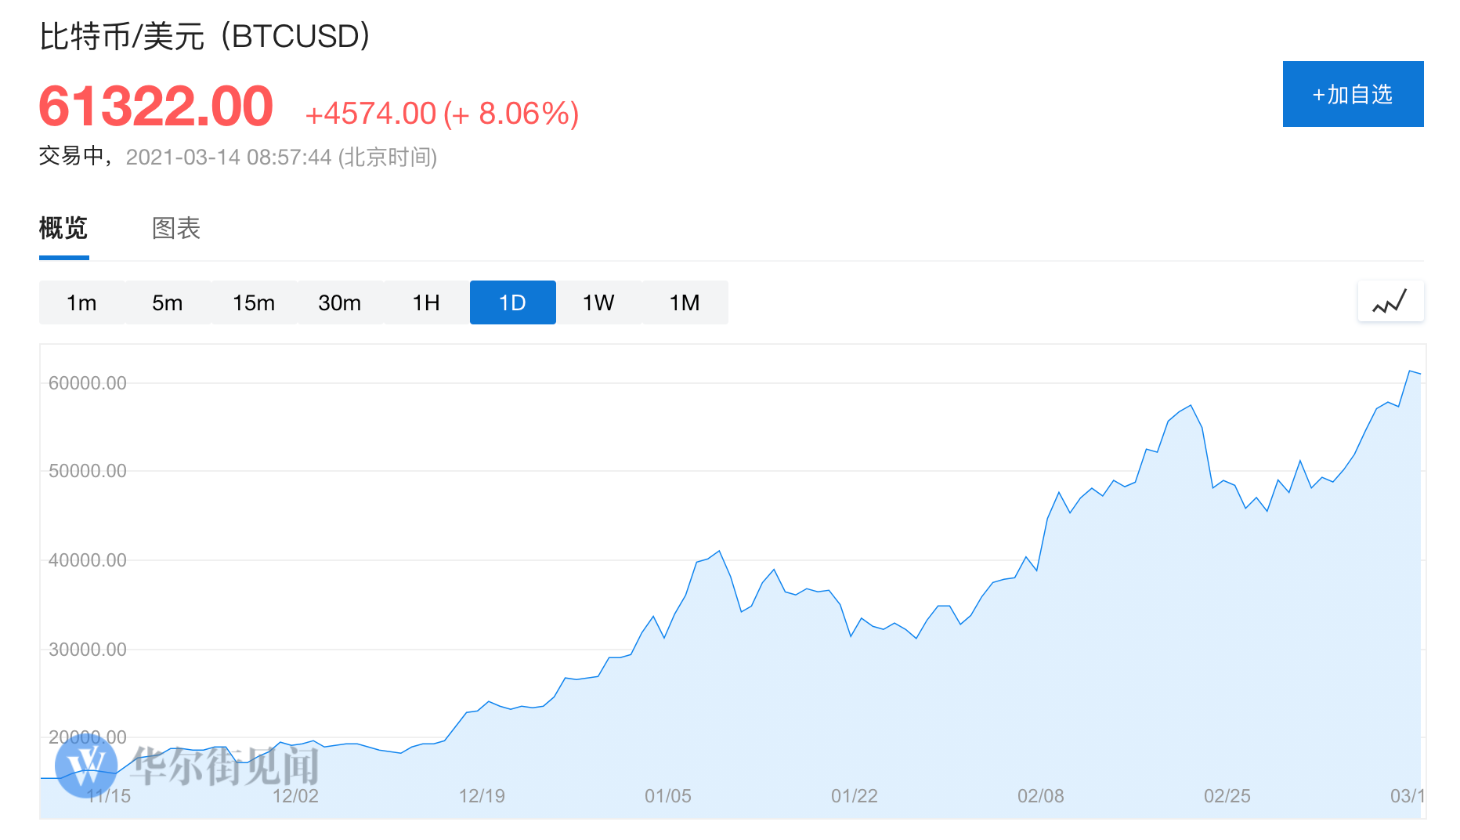
Task: Click the 比特币/美元 (BTCUSD) title
Action: 204,36
